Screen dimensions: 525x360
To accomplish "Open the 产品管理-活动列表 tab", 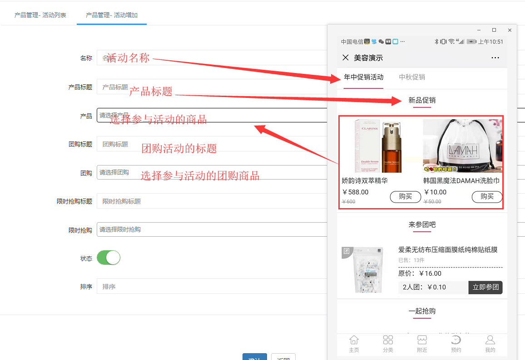I will point(40,15).
